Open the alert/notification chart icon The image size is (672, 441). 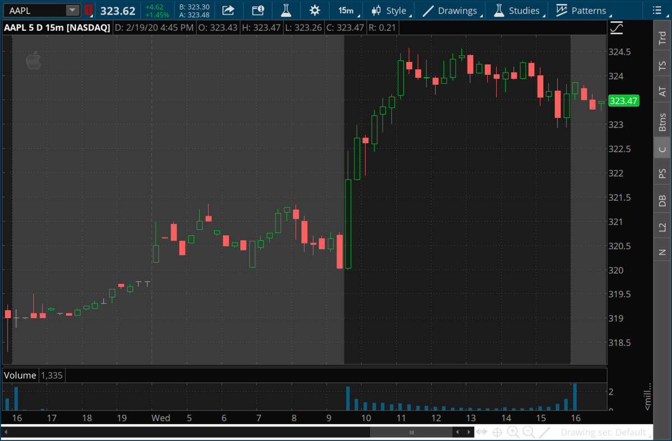258,10
